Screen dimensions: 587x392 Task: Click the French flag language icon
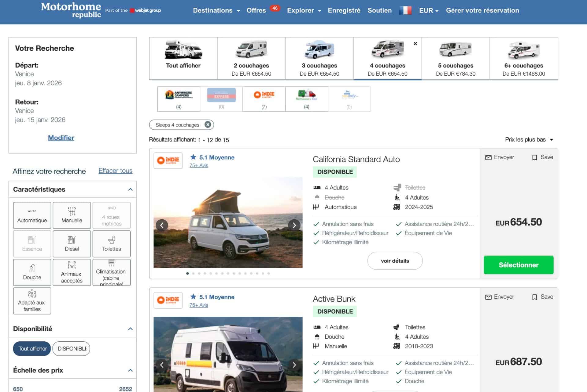405,10
